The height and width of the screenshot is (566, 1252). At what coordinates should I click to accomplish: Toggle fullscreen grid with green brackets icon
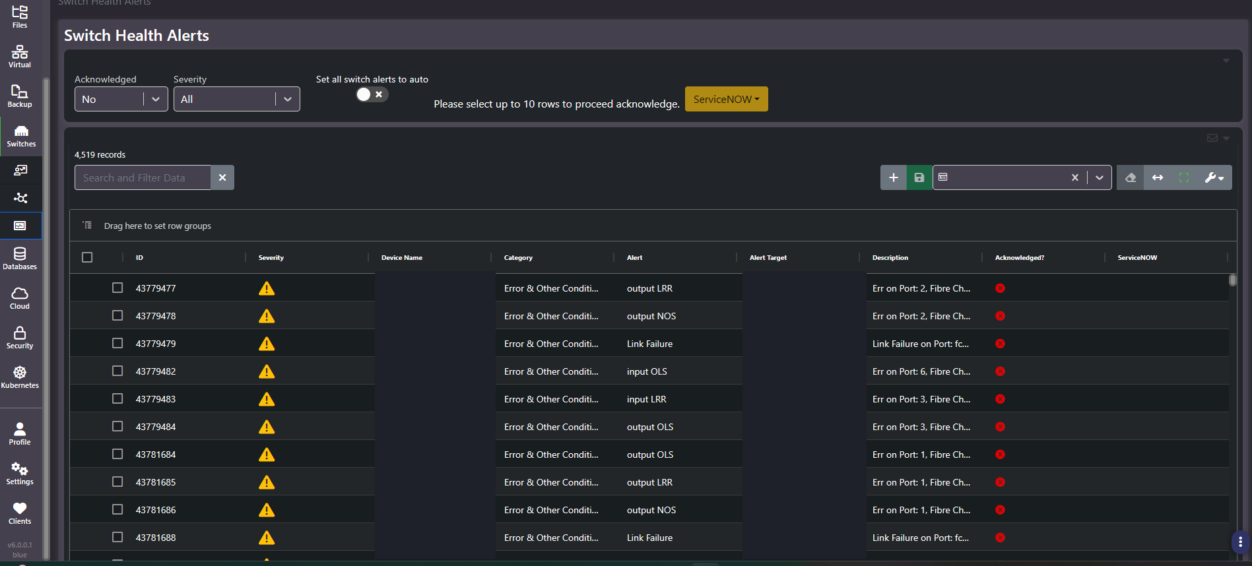coord(1184,177)
